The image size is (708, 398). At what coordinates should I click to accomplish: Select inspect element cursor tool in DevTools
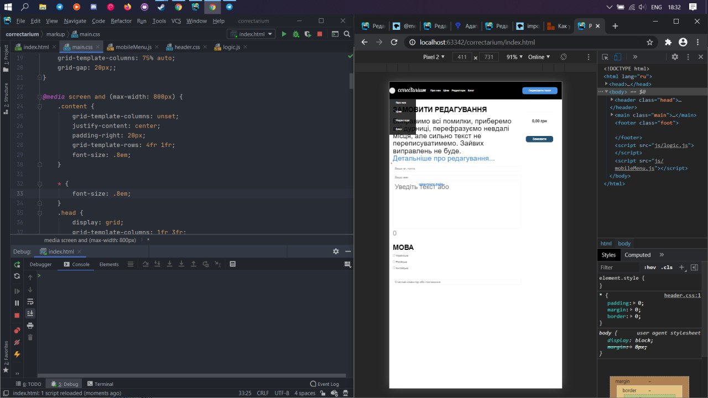pyautogui.click(x=605, y=57)
